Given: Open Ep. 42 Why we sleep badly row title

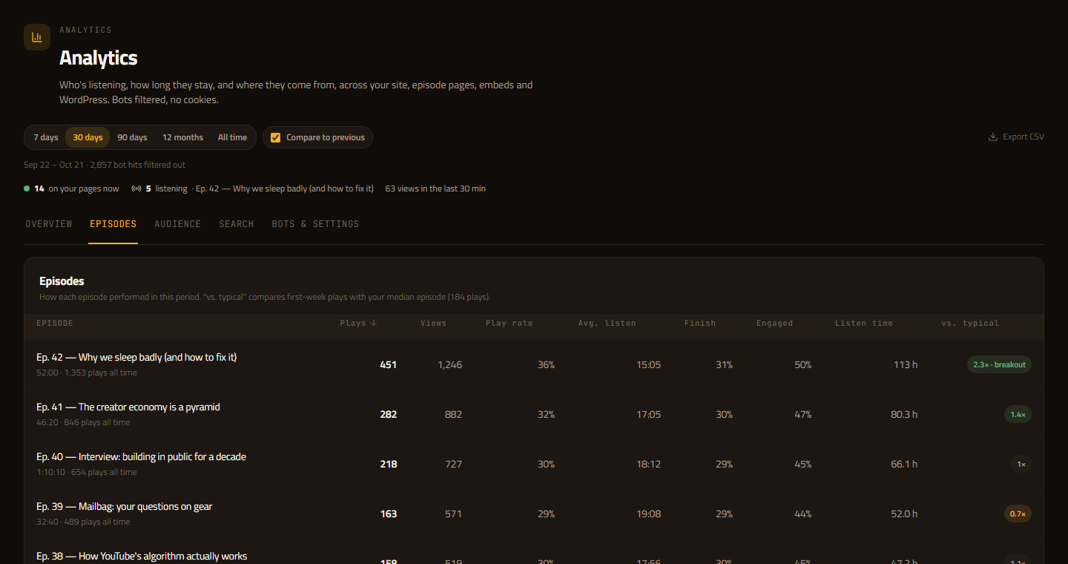Looking at the screenshot, I should pos(136,357).
